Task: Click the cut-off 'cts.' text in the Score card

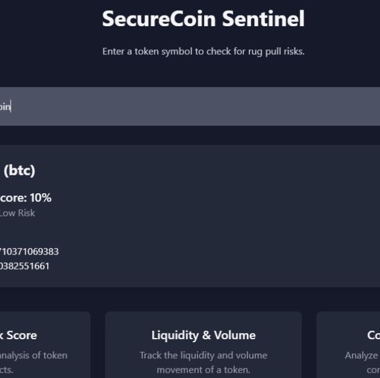Action: click(x=6, y=370)
